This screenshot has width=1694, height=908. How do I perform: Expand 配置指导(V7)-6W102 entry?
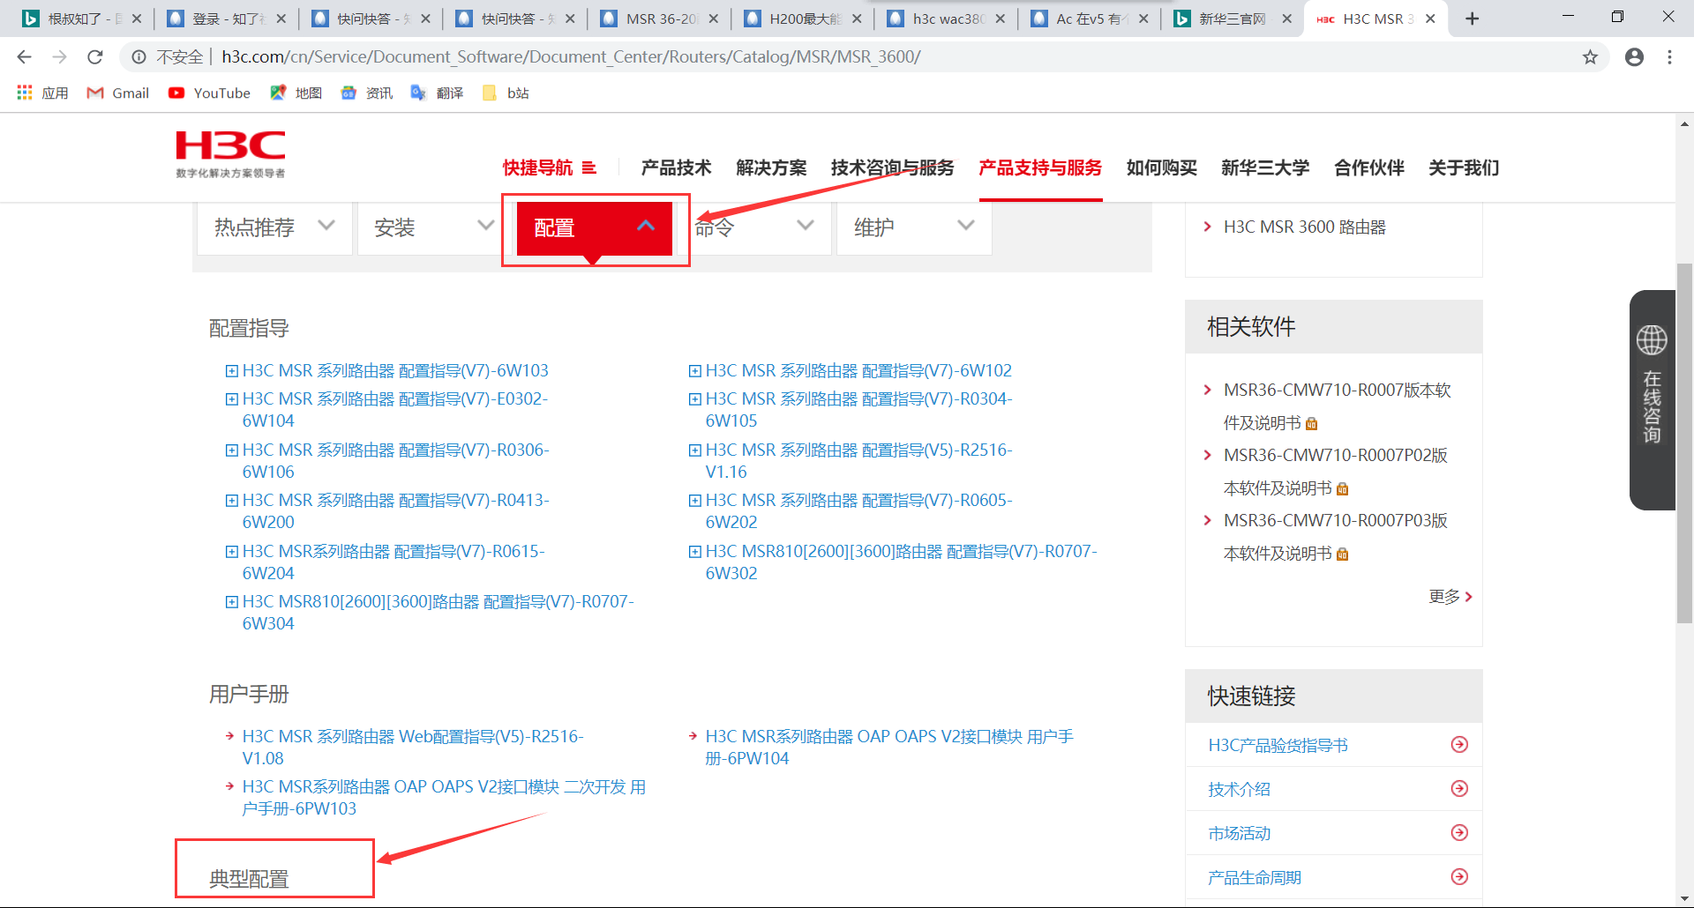click(694, 371)
